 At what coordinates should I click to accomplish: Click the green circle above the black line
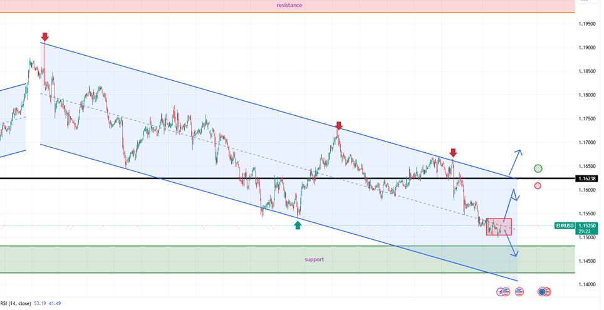click(538, 168)
